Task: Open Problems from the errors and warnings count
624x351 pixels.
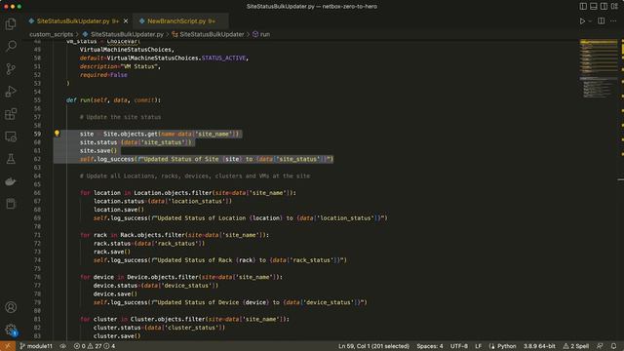Action: pyautogui.click(x=95, y=346)
